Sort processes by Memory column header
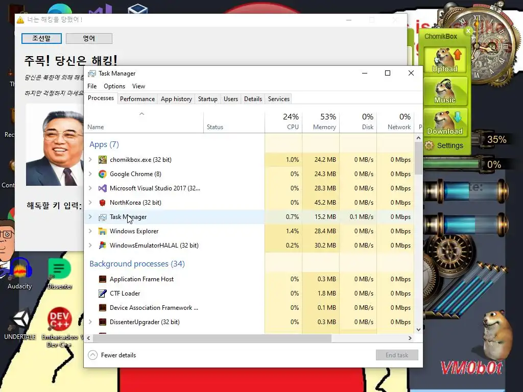 pos(321,122)
